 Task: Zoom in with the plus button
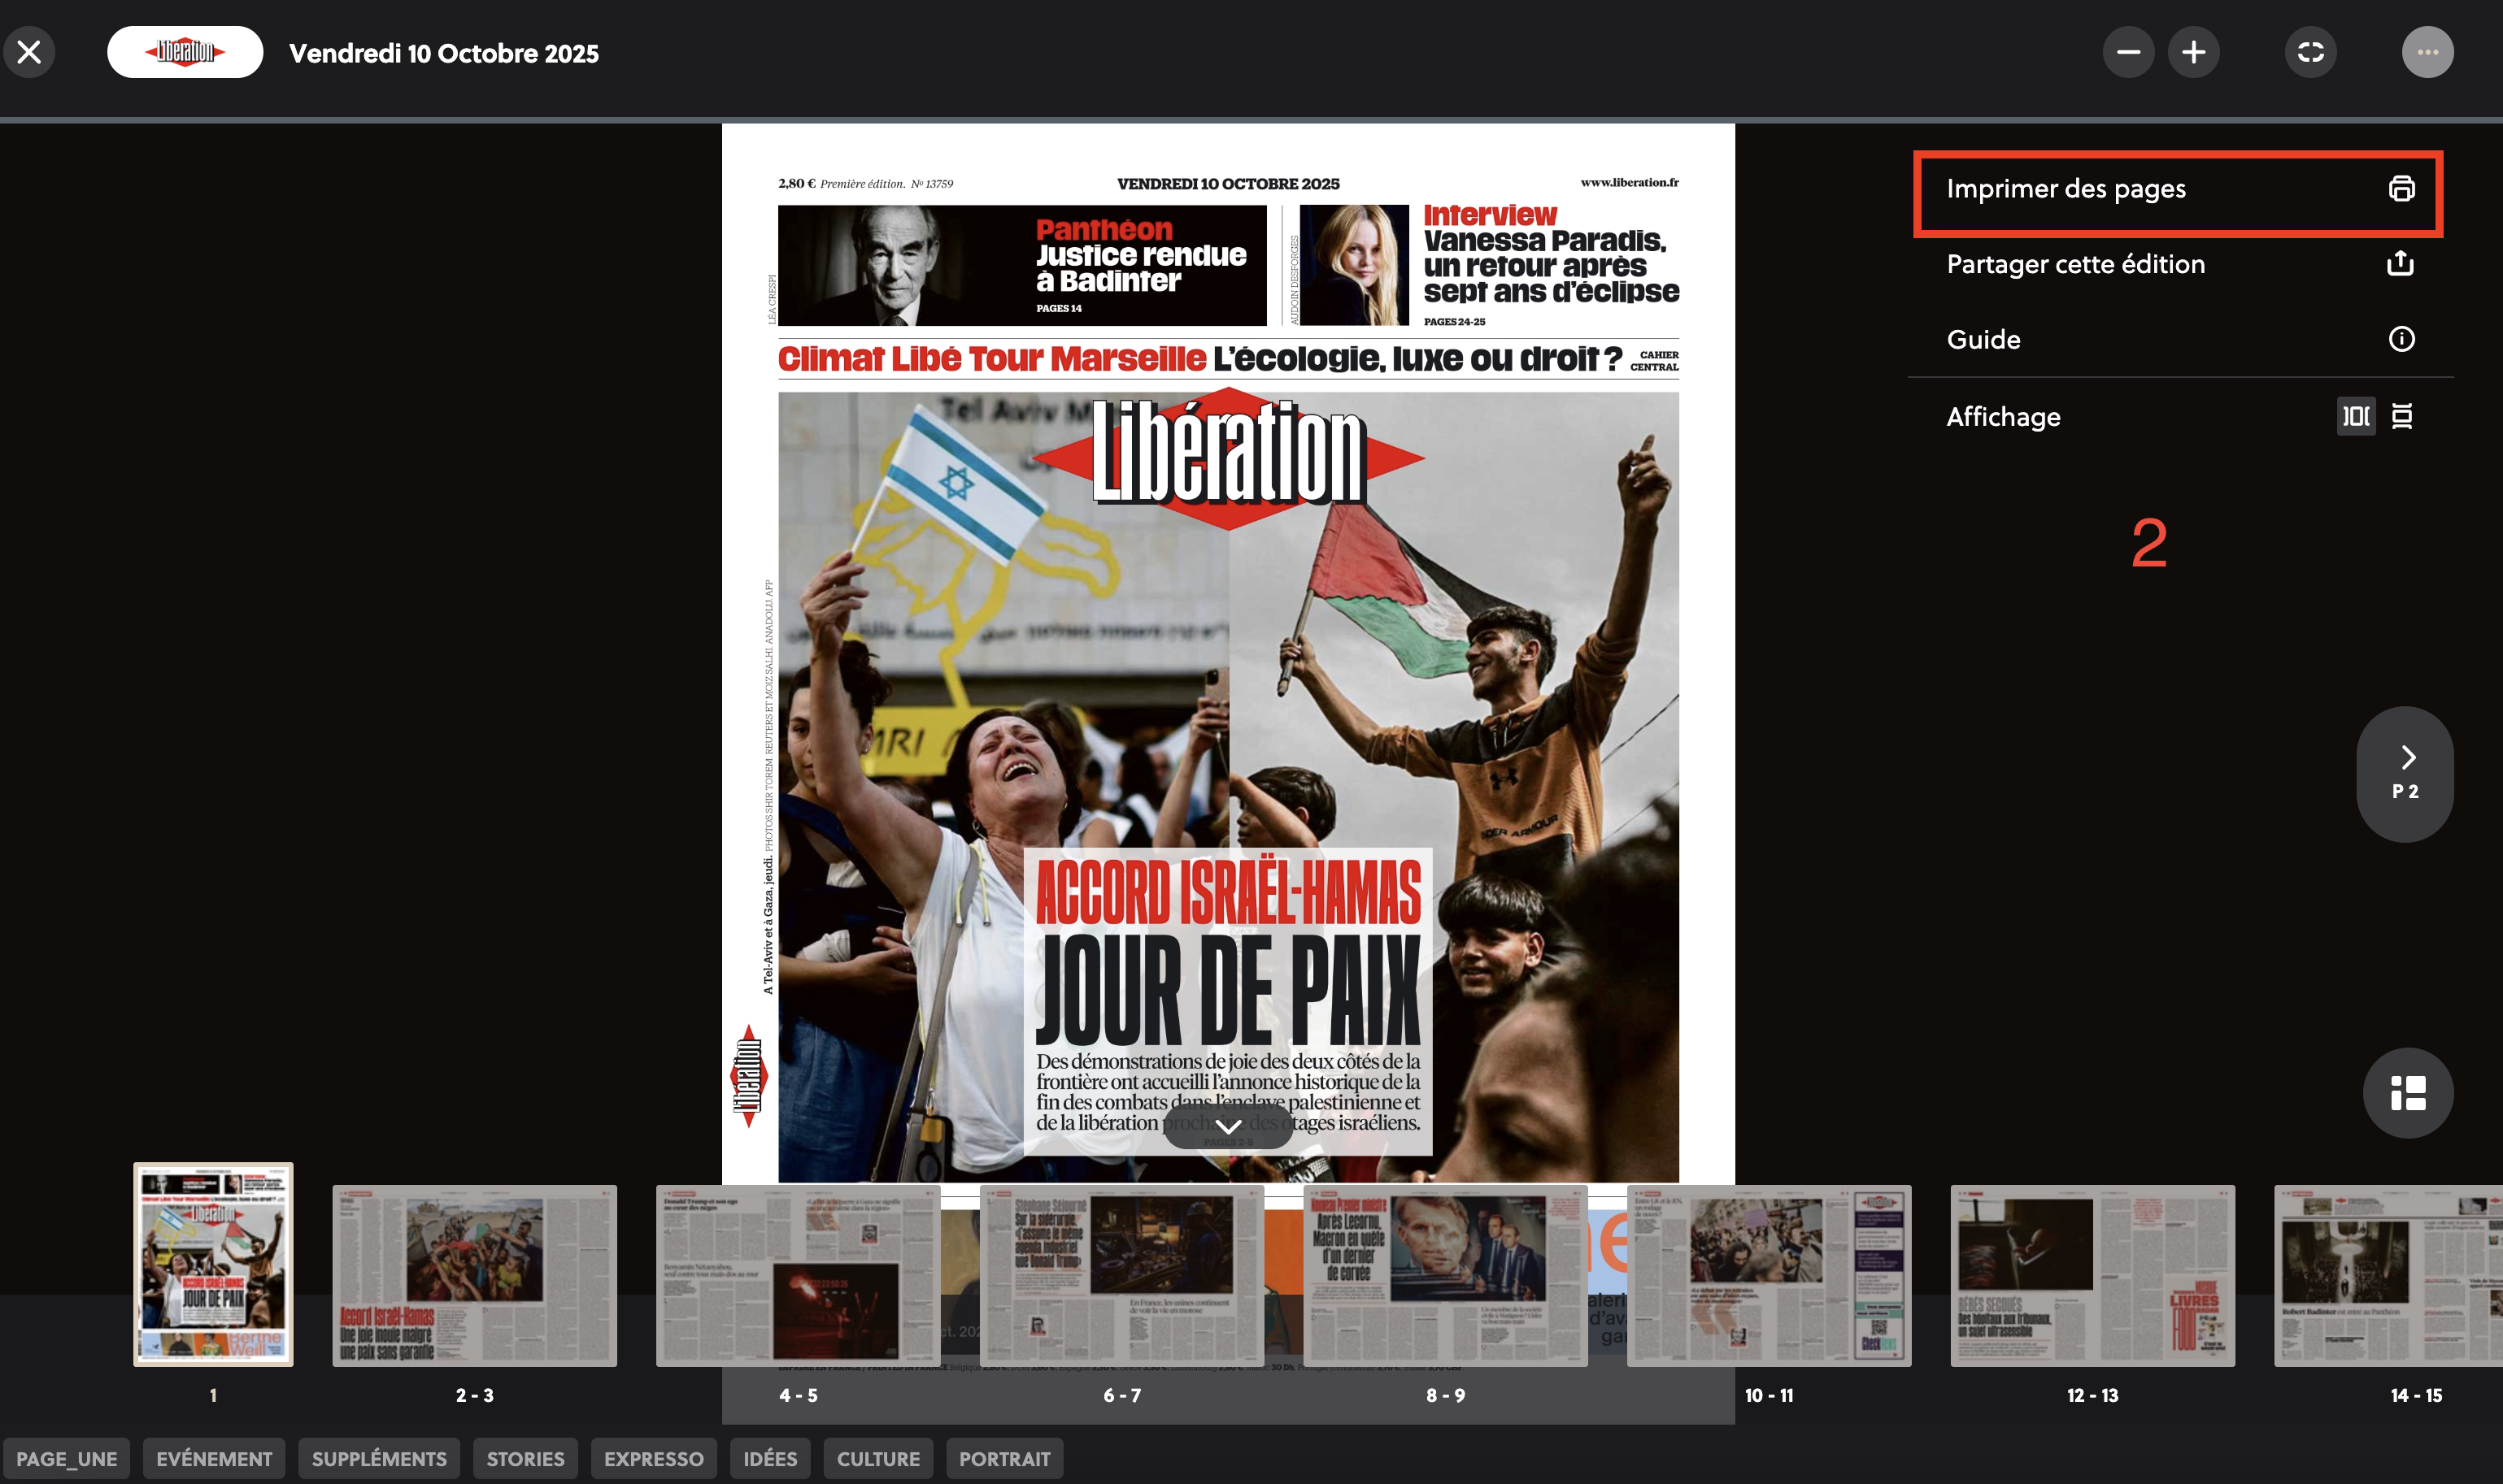2193,52
